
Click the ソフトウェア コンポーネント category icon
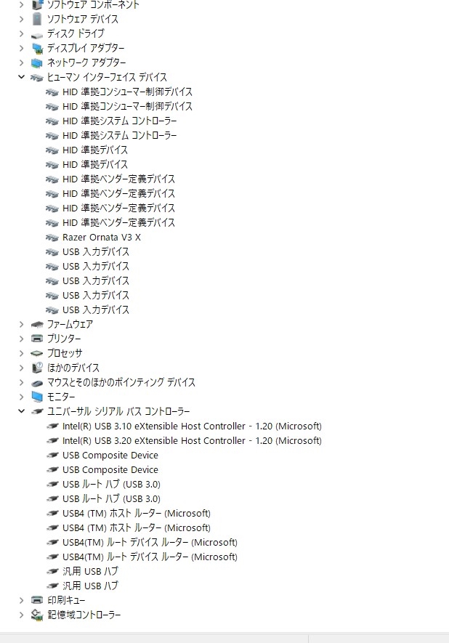[x=37, y=4]
